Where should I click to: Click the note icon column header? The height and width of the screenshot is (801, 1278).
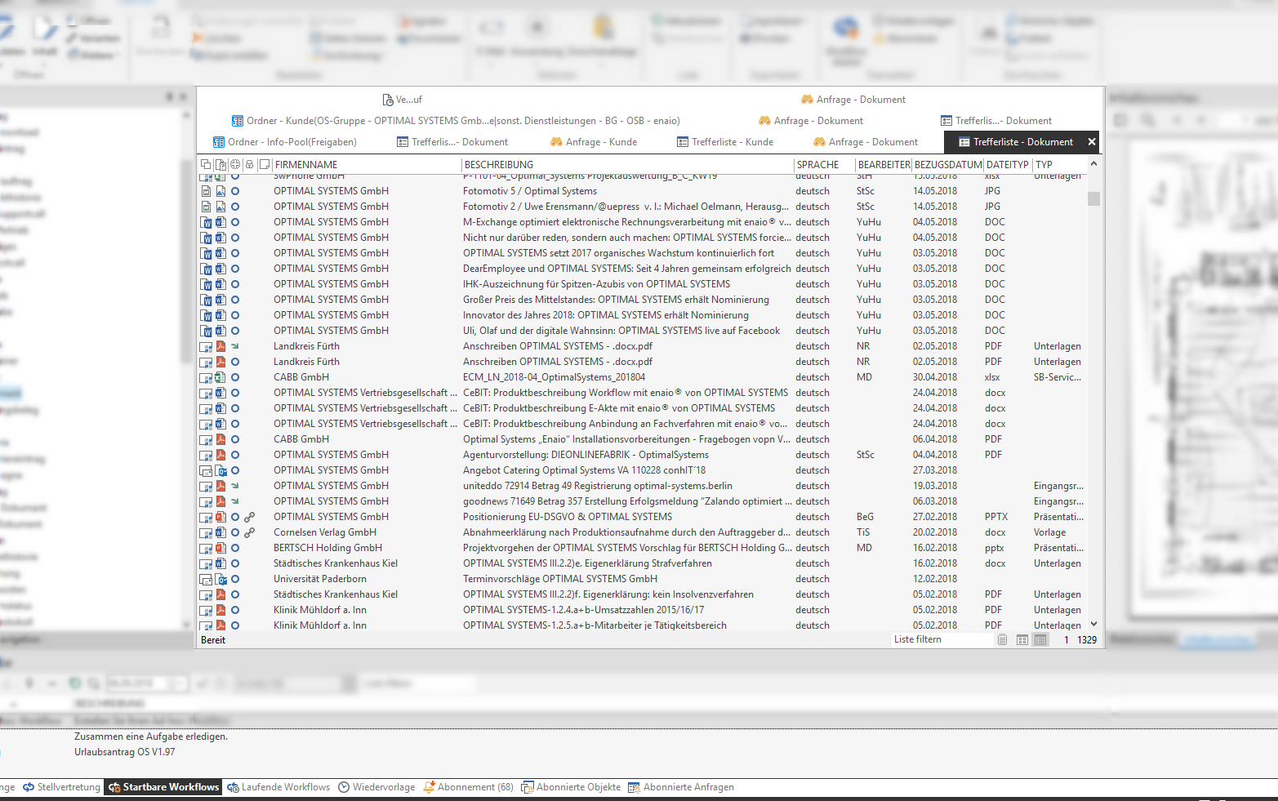pos(264,165)
